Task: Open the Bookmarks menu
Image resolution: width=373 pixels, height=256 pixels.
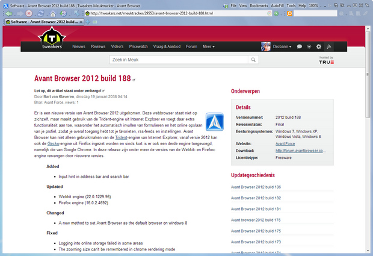Action: pos(259,5)
